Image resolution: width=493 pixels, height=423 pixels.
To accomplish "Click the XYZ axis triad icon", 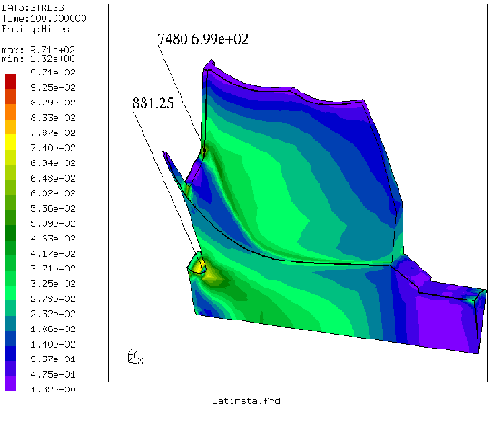I will pyautogui.click(x=135, y=357).
